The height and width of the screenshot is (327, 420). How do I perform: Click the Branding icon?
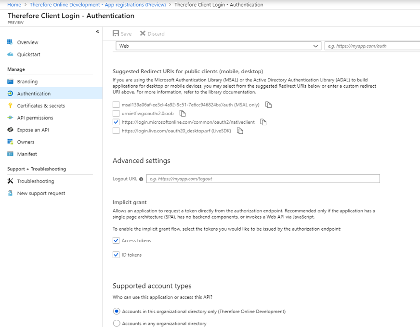pos(10,81)
